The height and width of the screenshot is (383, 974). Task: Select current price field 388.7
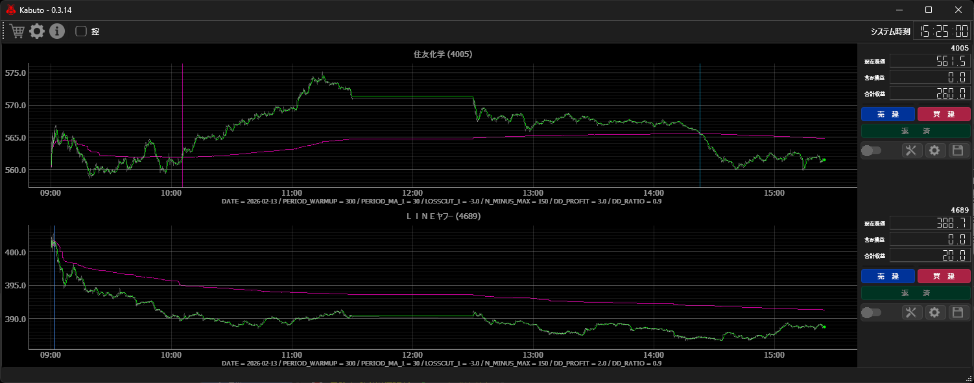pos(930,223)
